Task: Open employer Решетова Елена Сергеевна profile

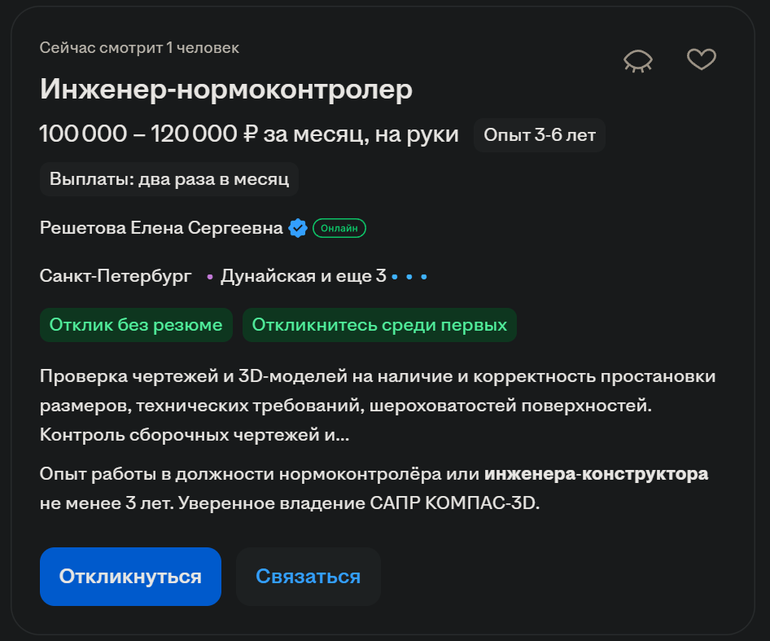Action: coord(161,228)
